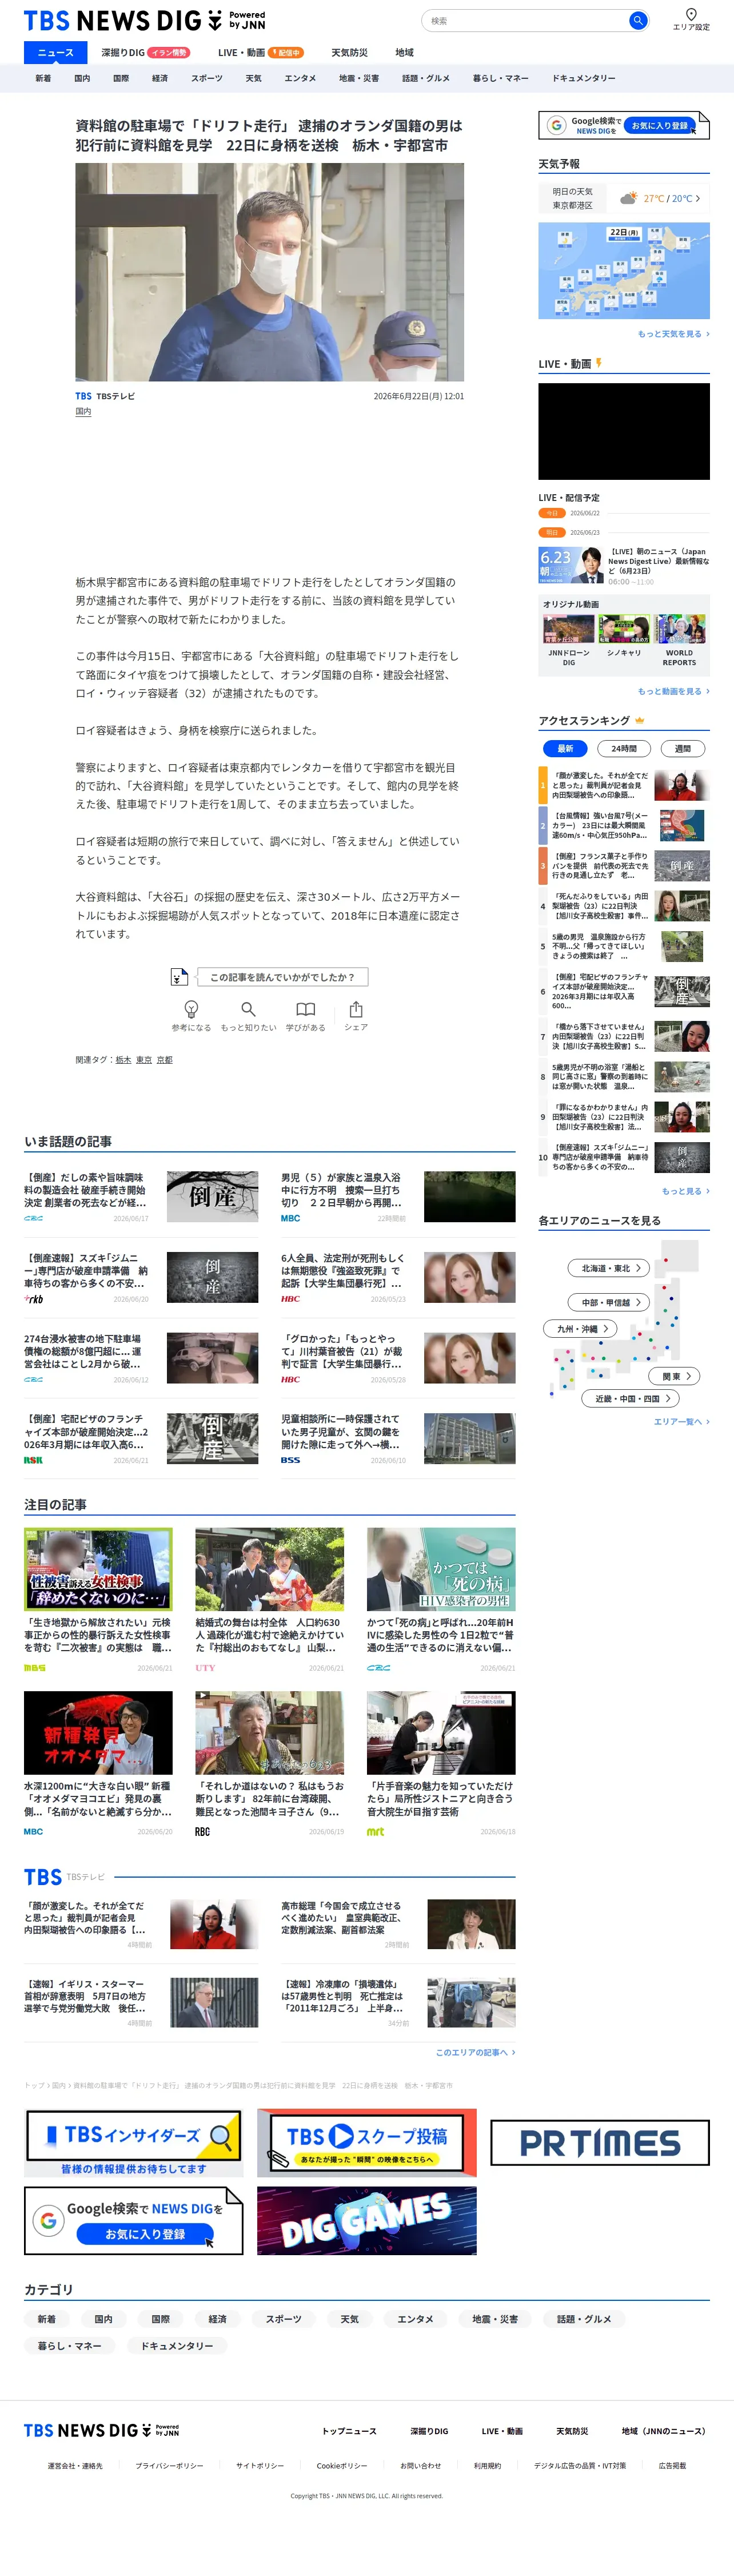Click the blue search magnifier button
Image resolution: width=734 pixels, height=2576 pixels.
(637, 20)
